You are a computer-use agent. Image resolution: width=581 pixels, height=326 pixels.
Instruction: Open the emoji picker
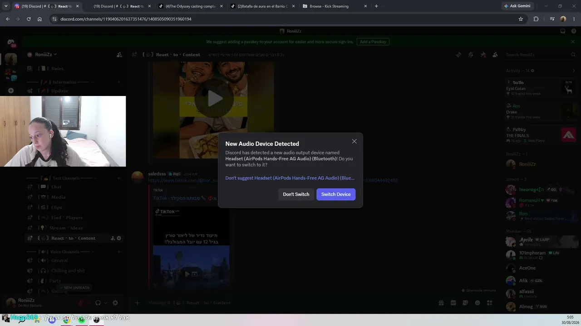pos(478,303)
